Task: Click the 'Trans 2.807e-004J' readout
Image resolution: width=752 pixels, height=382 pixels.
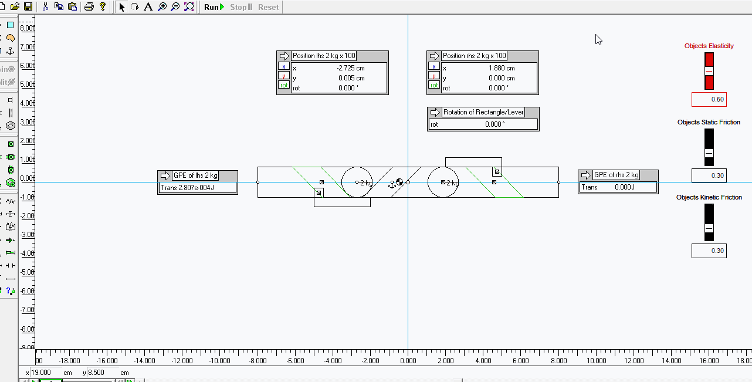Action: [x=198, y=187]
